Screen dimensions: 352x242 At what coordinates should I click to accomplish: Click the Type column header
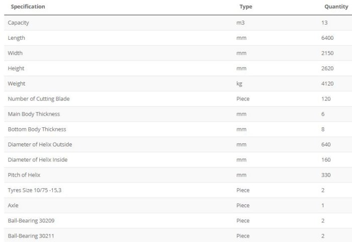tap(245, 7)
